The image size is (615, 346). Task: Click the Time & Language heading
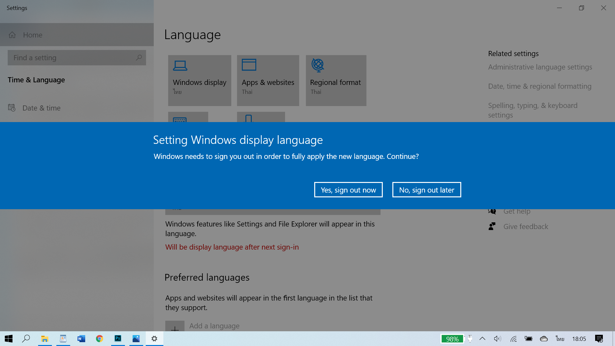click(x=36, y=80)
